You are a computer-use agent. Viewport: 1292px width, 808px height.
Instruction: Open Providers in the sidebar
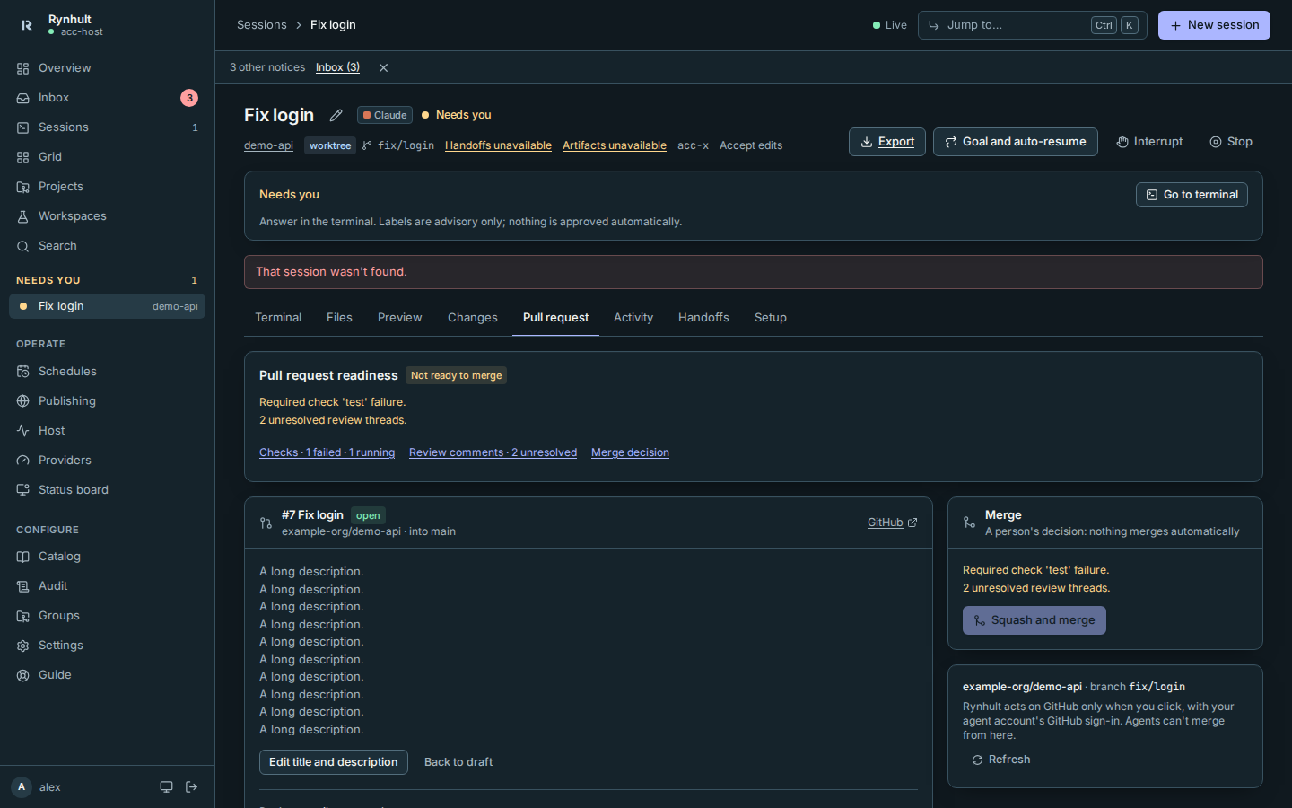tap(108, 461)
